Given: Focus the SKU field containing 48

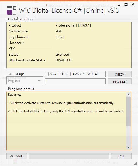Looking at the screenshot, I should pyautogui.click(x=100, y=74).
